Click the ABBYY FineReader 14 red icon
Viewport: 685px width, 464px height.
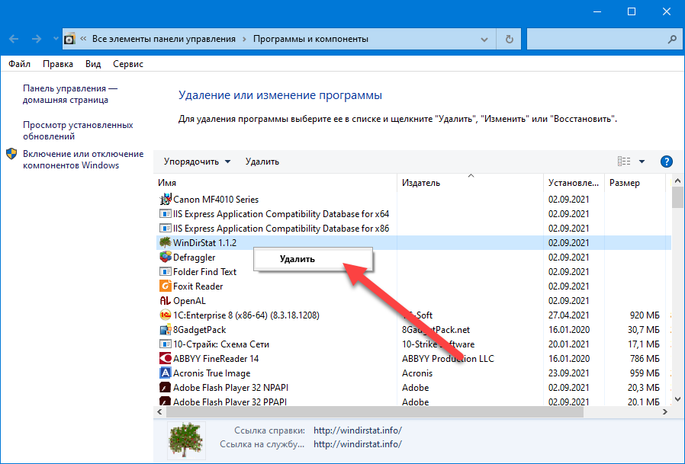point(165,358)
